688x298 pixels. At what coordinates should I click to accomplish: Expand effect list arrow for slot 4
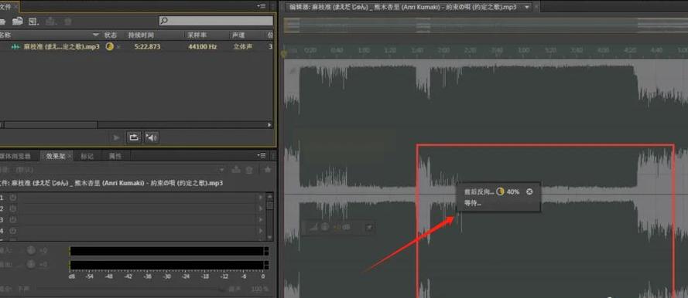pyautogui.click(x=262, y=231)
